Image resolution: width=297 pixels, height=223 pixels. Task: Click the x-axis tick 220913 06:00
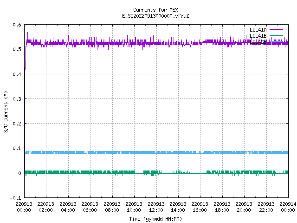90,207
